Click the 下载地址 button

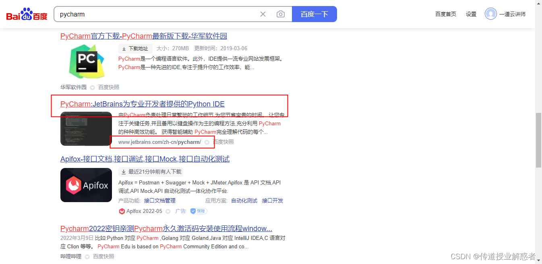[135, 49]
